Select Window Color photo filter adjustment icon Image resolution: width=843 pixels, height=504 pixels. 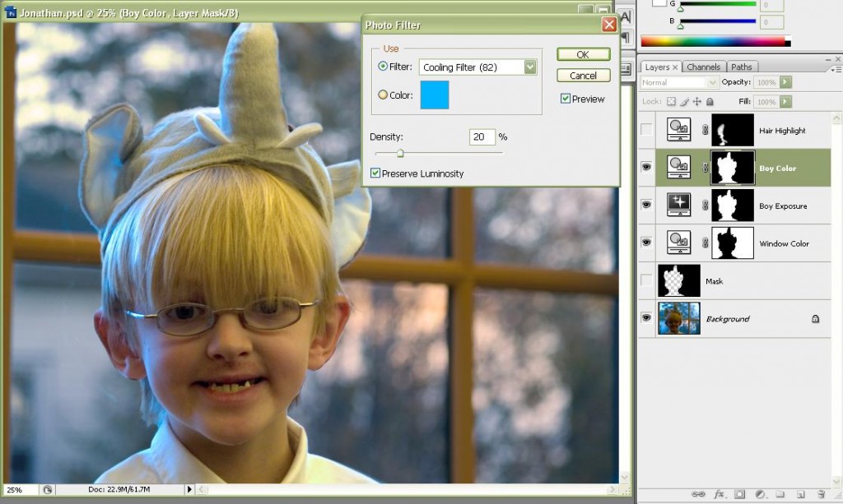[x=679, y=243]
